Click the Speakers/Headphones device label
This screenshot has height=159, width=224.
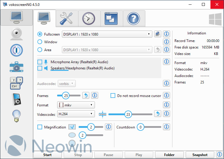click(83, 68)
